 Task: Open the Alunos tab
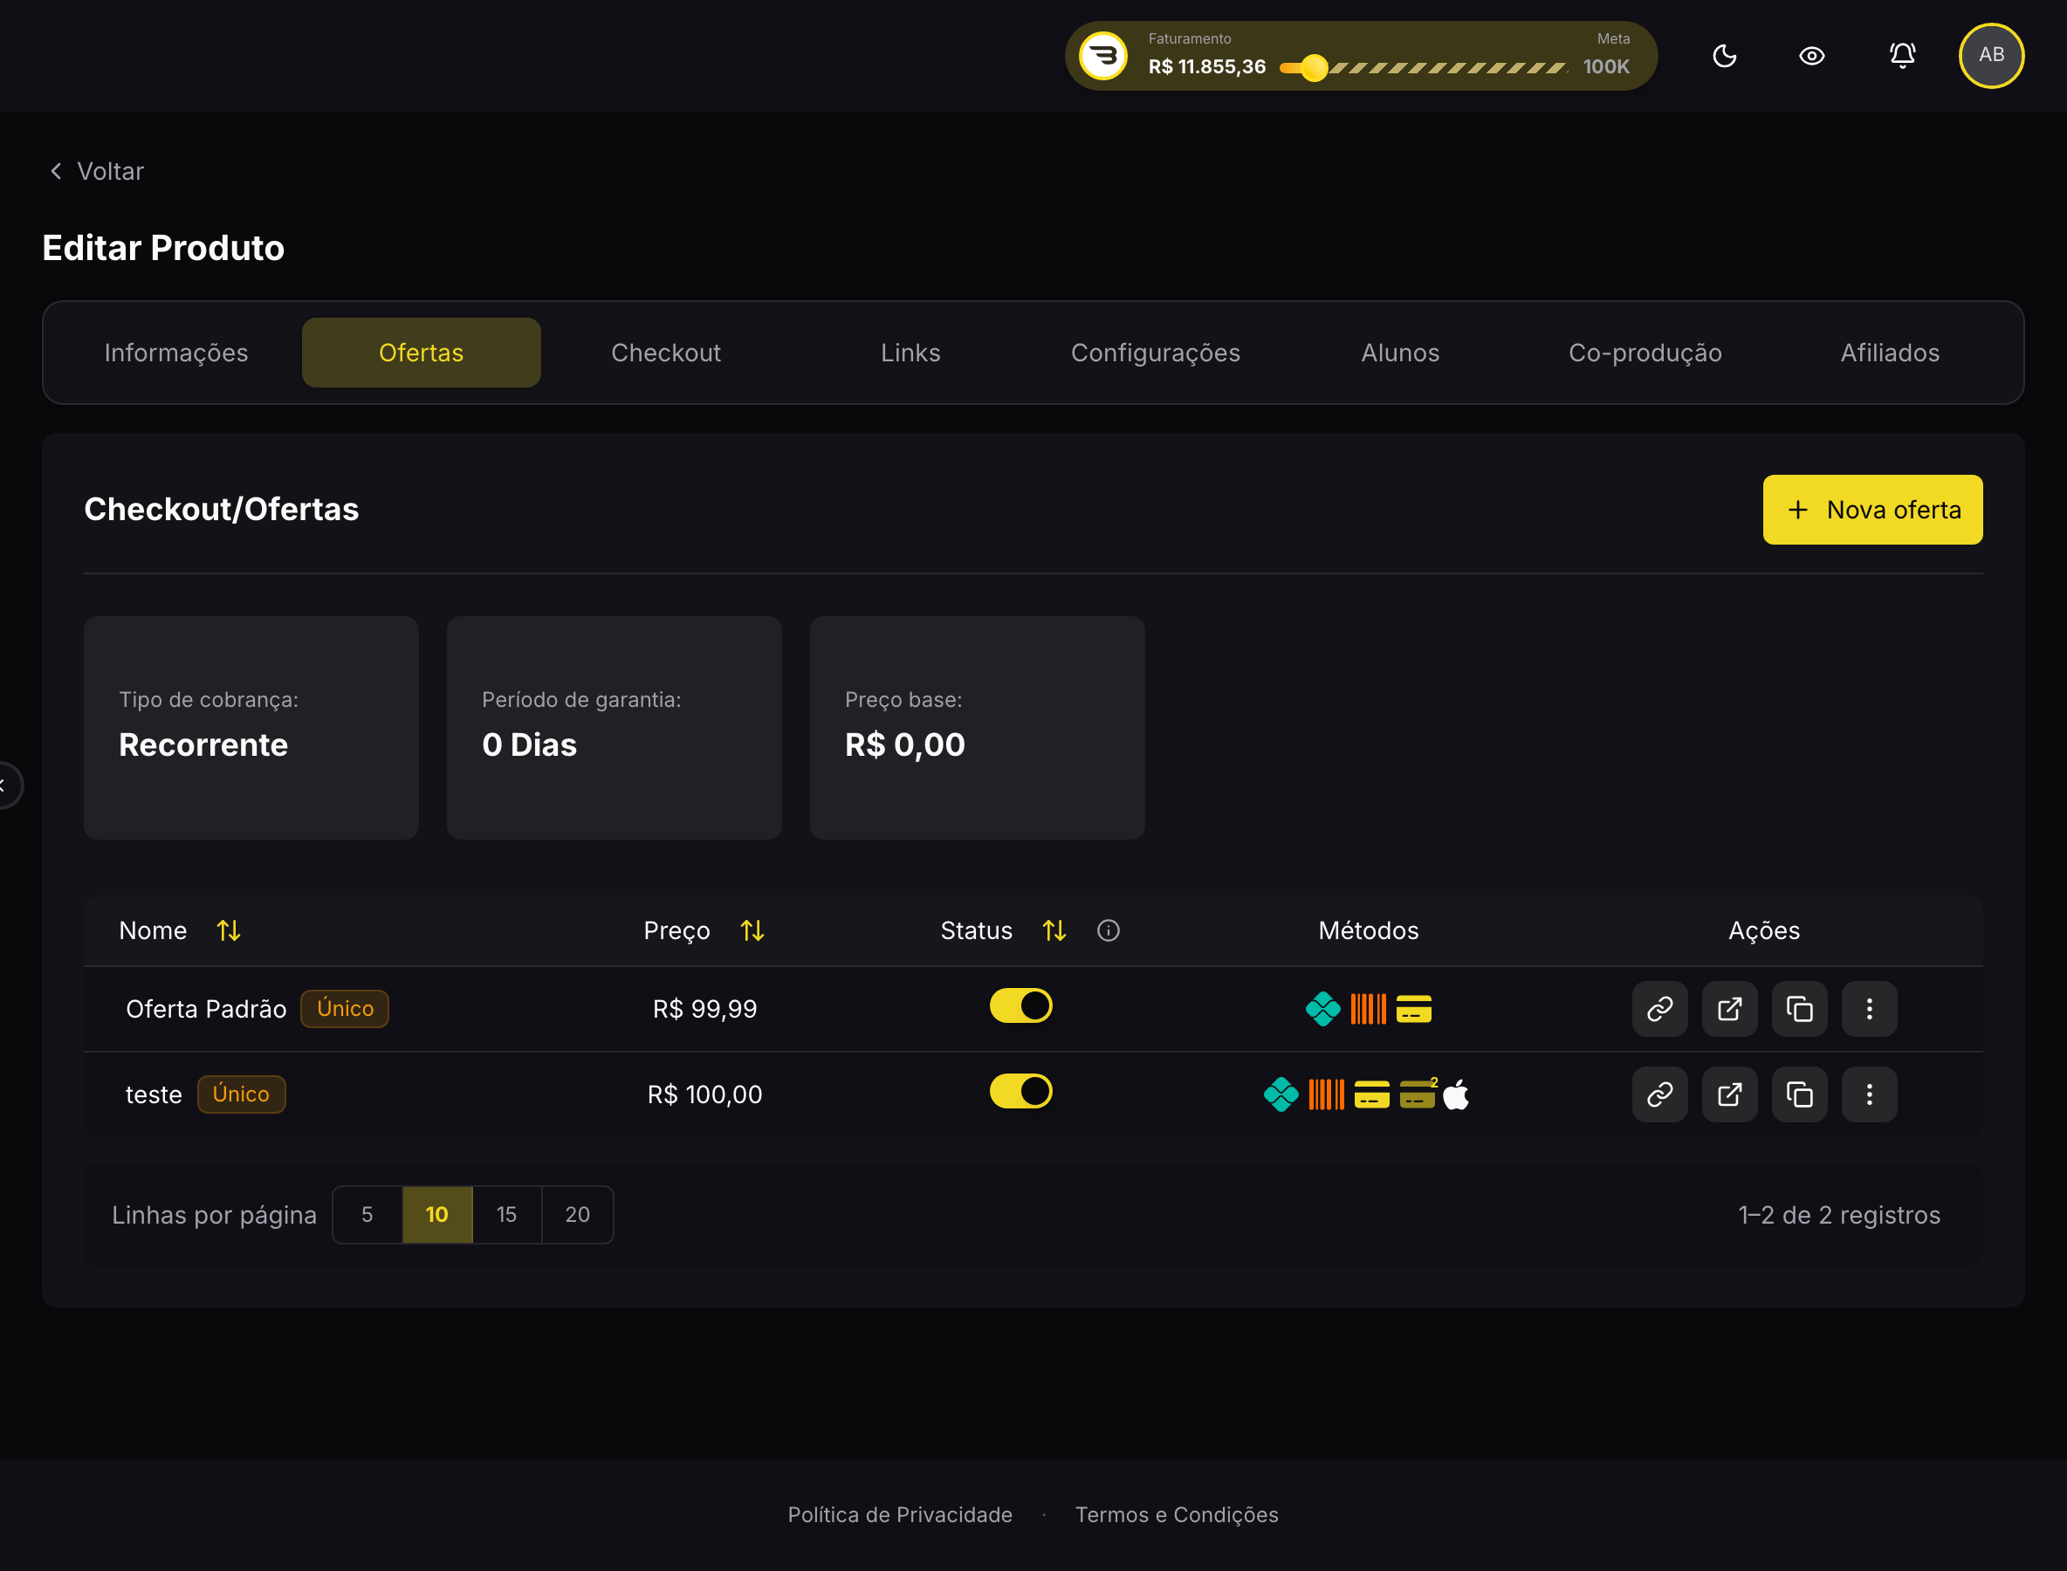click(x=1400, y=353)
